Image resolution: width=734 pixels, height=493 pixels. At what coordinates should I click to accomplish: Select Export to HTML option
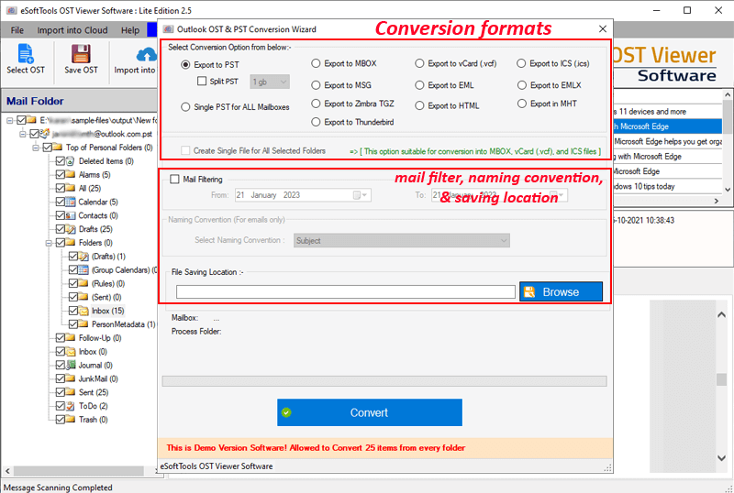point(419,105)
